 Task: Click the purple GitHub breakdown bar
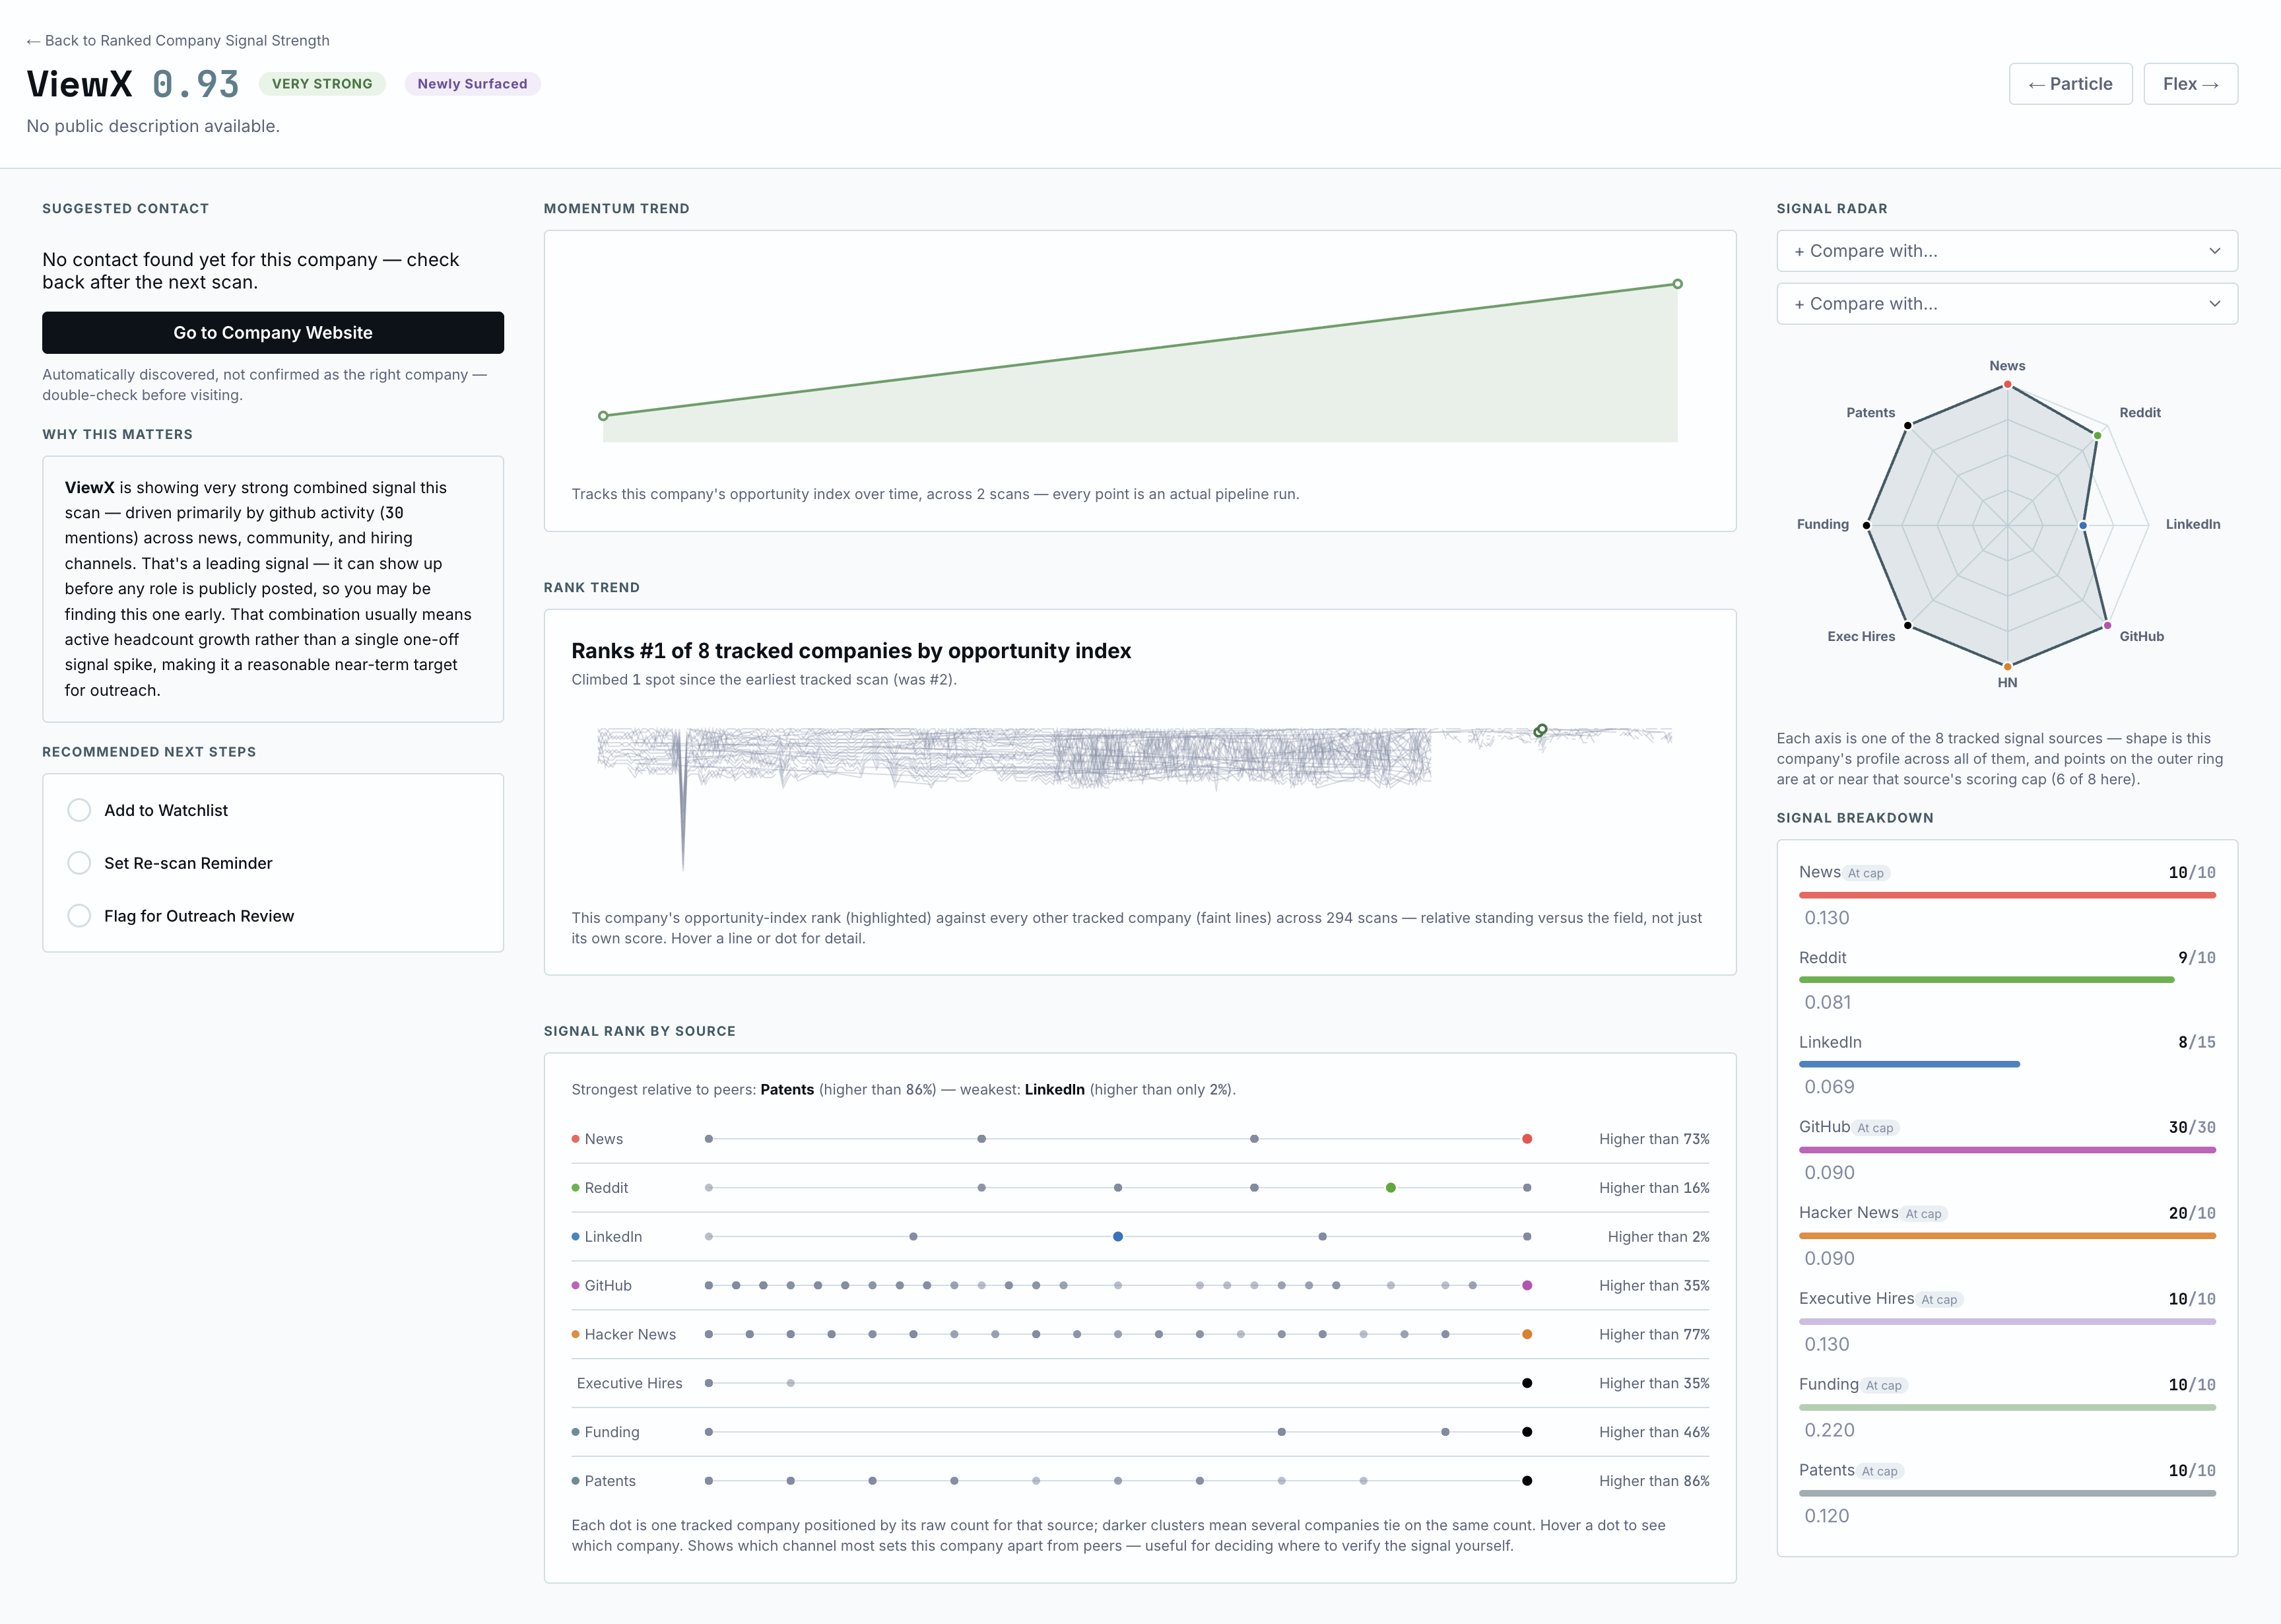point(2006,1150)
